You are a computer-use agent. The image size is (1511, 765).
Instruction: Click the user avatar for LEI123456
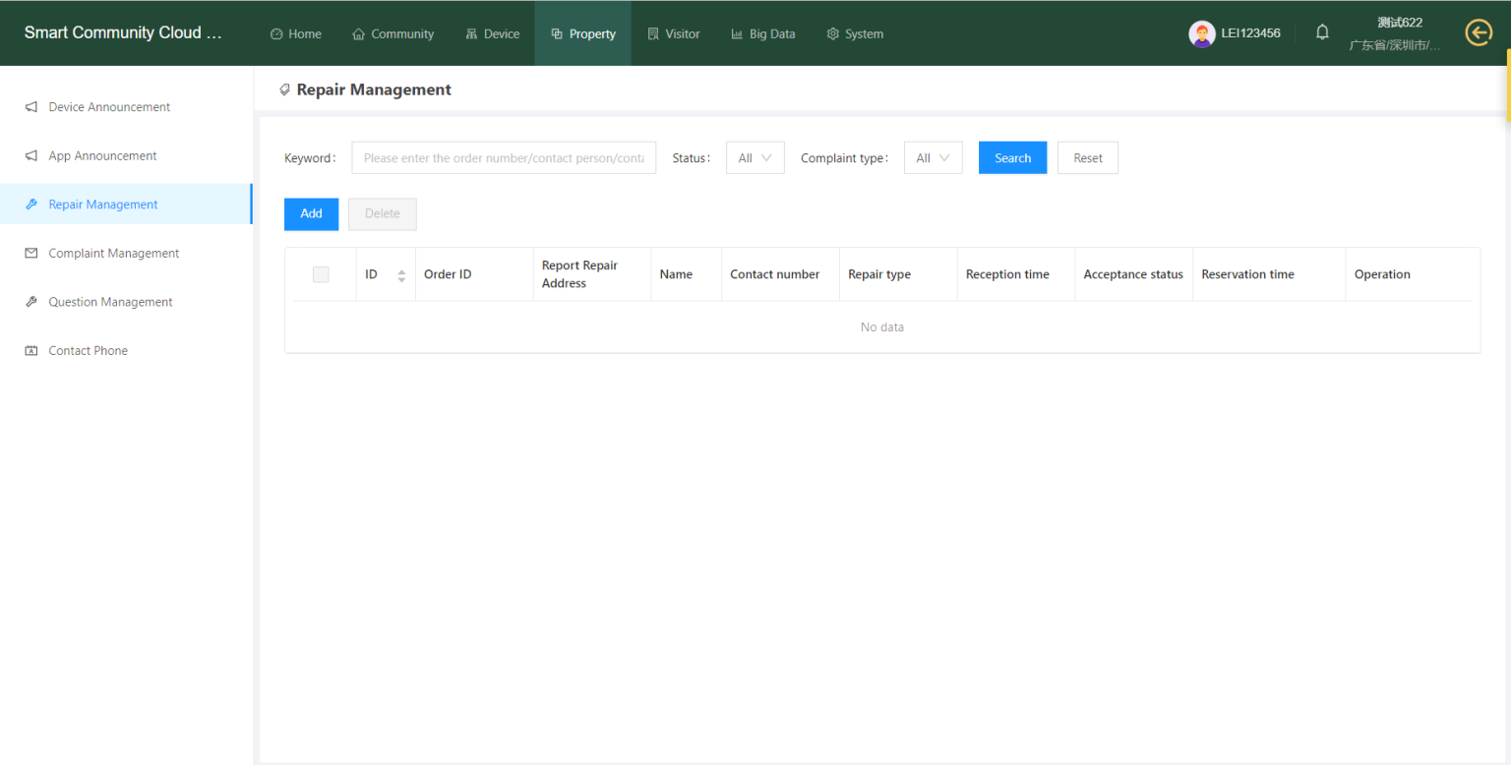[1201, 32]
